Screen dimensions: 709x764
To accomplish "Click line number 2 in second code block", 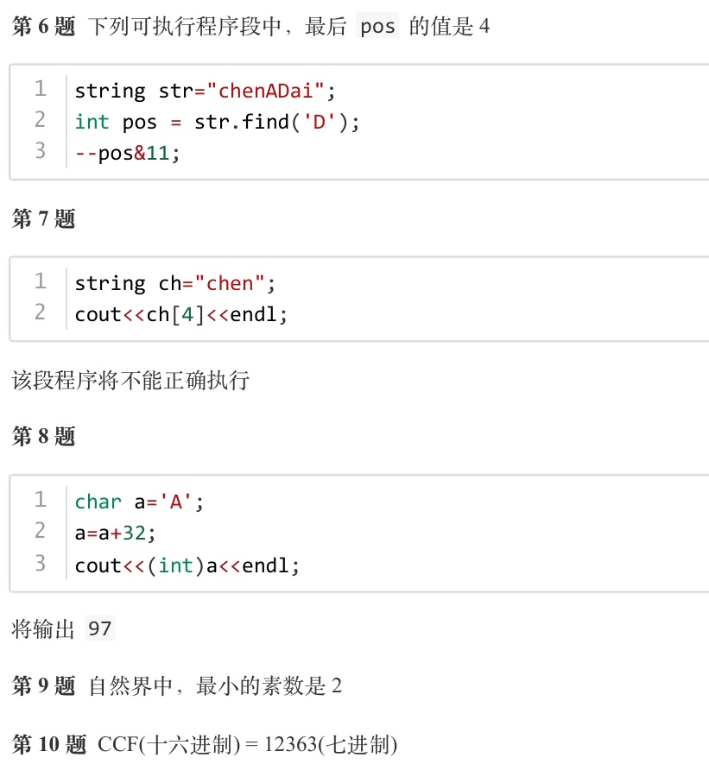I will 40,312.
